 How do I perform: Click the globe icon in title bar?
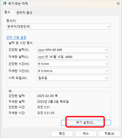tap(5, 4)
